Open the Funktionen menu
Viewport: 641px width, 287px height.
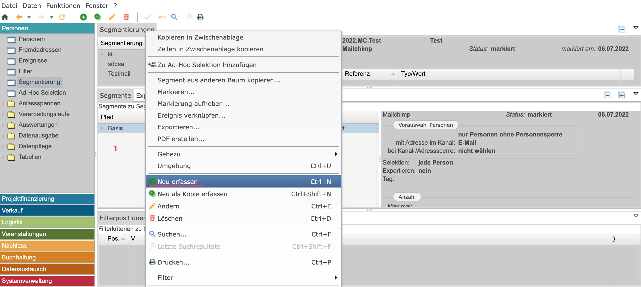pyautogui.click(x=63, y=6)
